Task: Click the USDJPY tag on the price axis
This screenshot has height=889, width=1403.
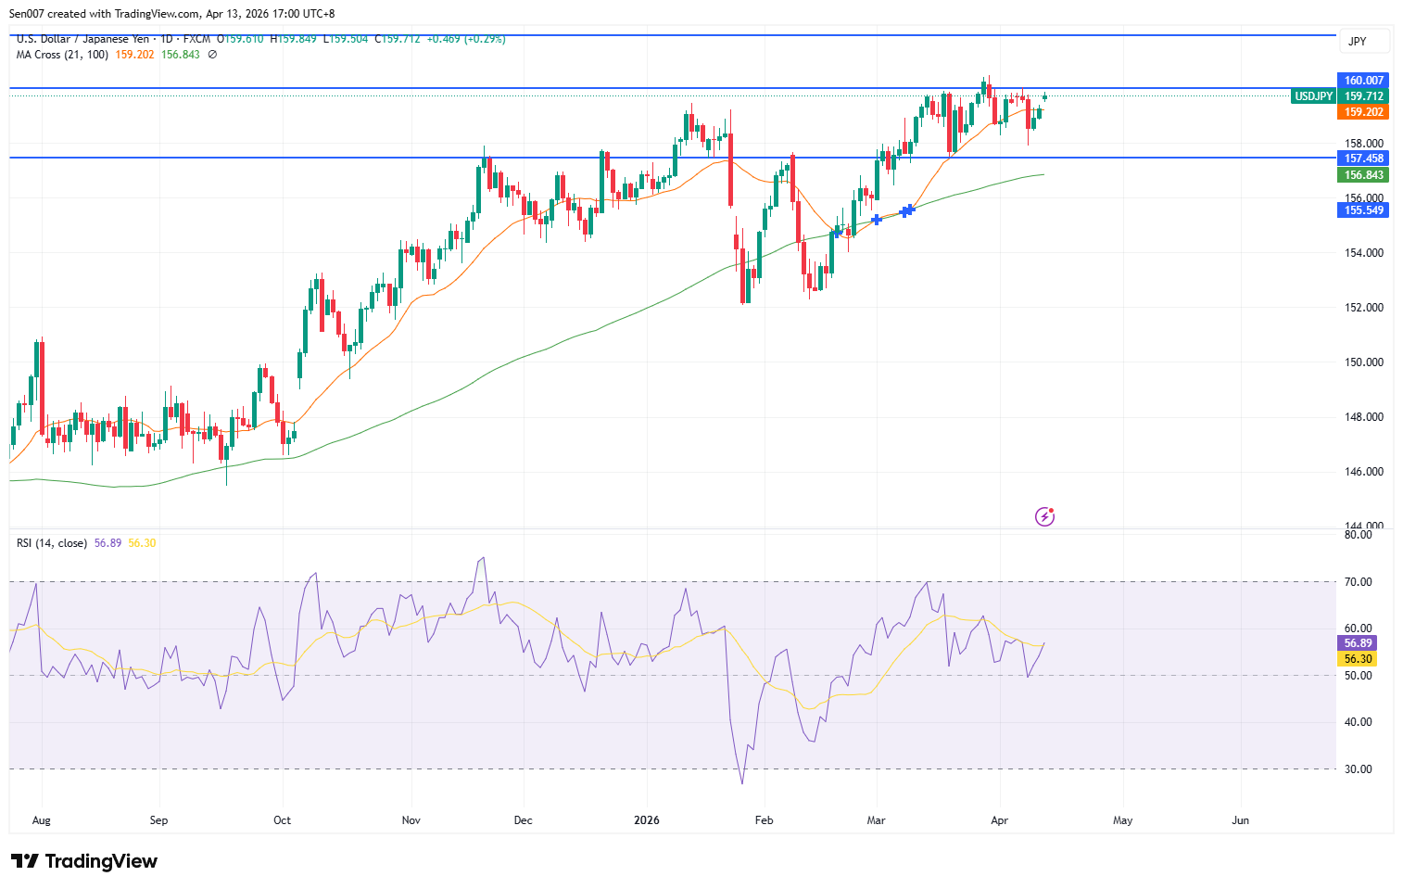Action: 1313,96
